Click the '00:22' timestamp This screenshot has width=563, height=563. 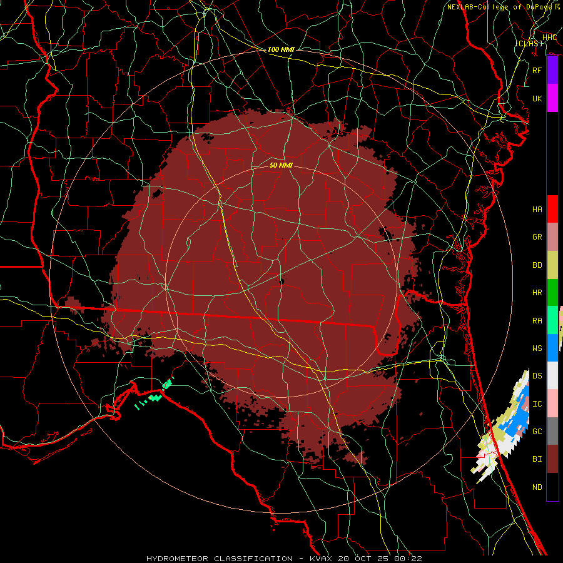(x=407, y=559)
